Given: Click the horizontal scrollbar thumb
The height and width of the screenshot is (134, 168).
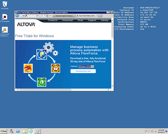Looking at the screenshot, I should 45,90.
